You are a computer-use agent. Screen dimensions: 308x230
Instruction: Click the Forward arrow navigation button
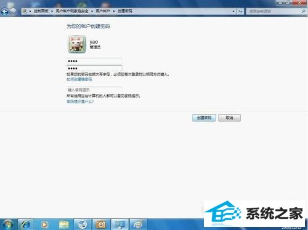click(x=13, y=12)
